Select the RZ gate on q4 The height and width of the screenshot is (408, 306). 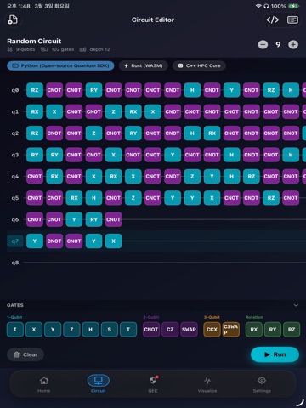pyautogui.click(x=252, y=176)
